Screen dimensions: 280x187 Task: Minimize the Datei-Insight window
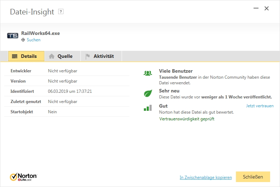point(255,8)
